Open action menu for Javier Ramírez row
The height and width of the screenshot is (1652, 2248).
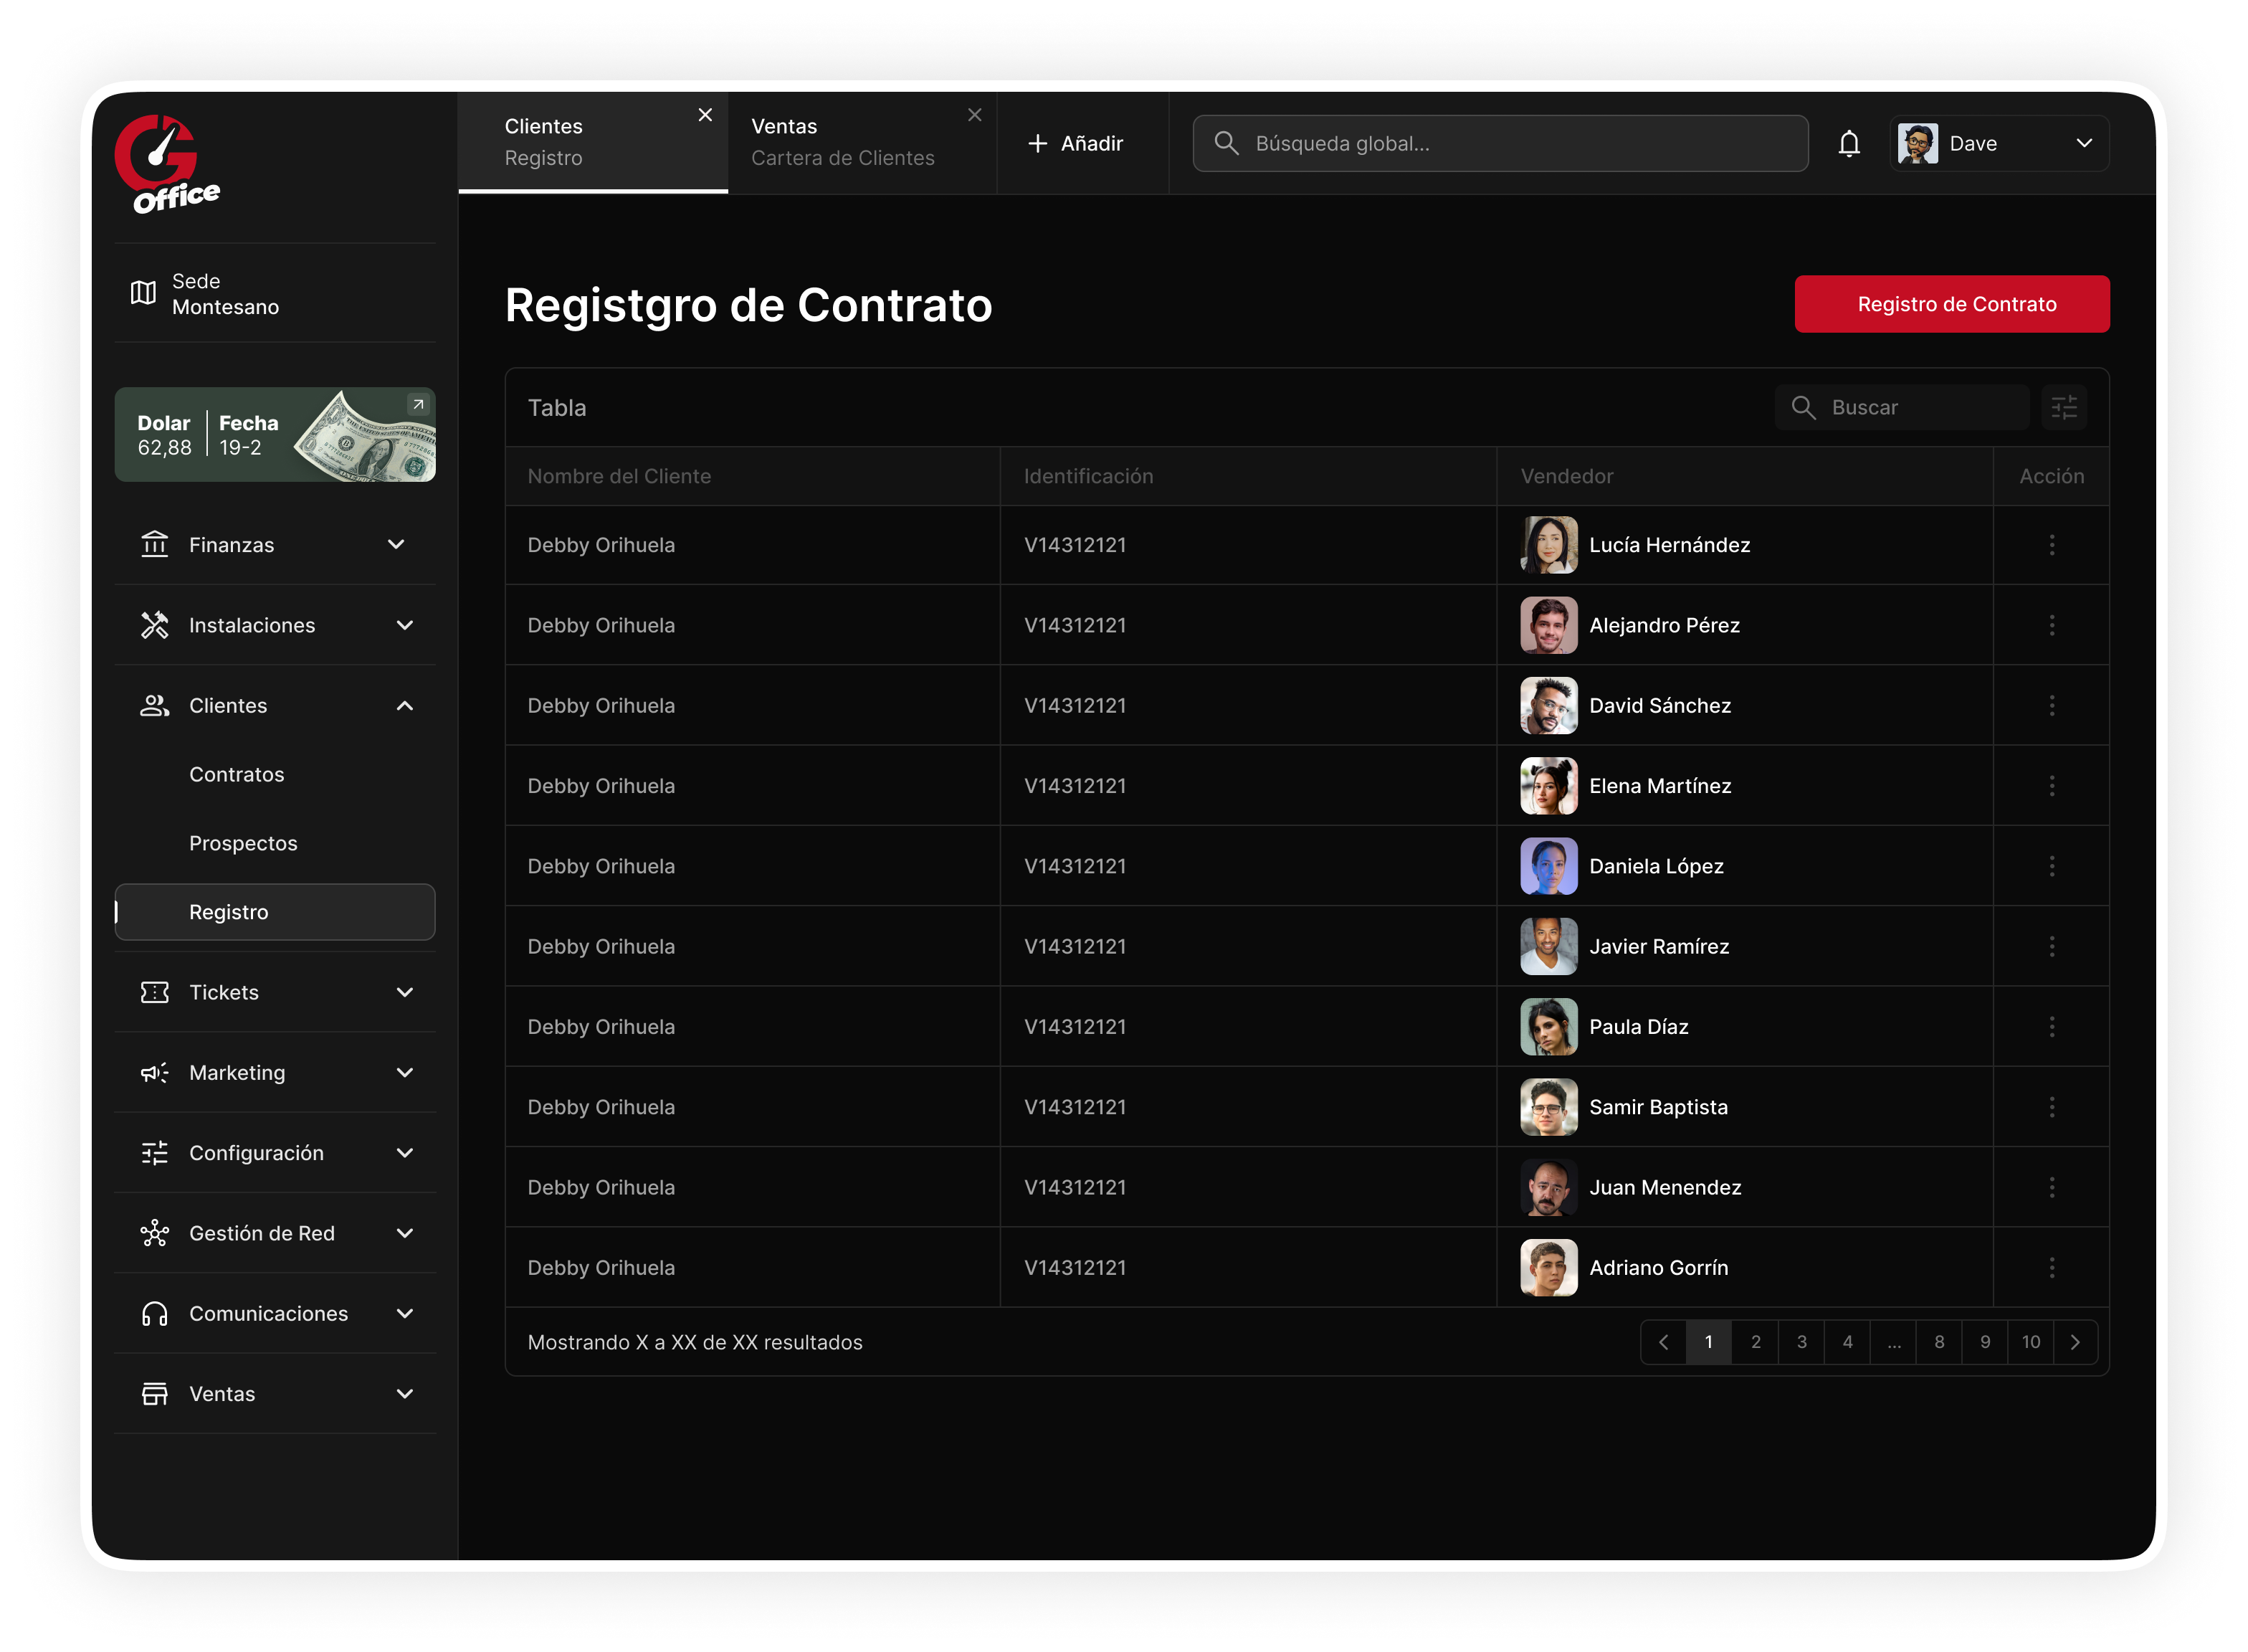[x=2051, y=946]
